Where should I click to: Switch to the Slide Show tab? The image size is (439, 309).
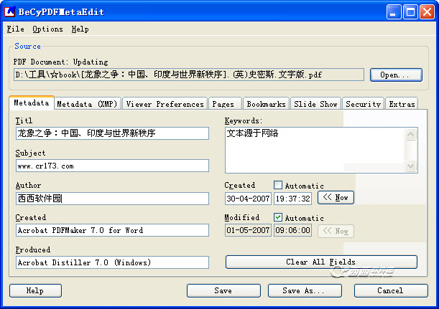click(315, 104)
